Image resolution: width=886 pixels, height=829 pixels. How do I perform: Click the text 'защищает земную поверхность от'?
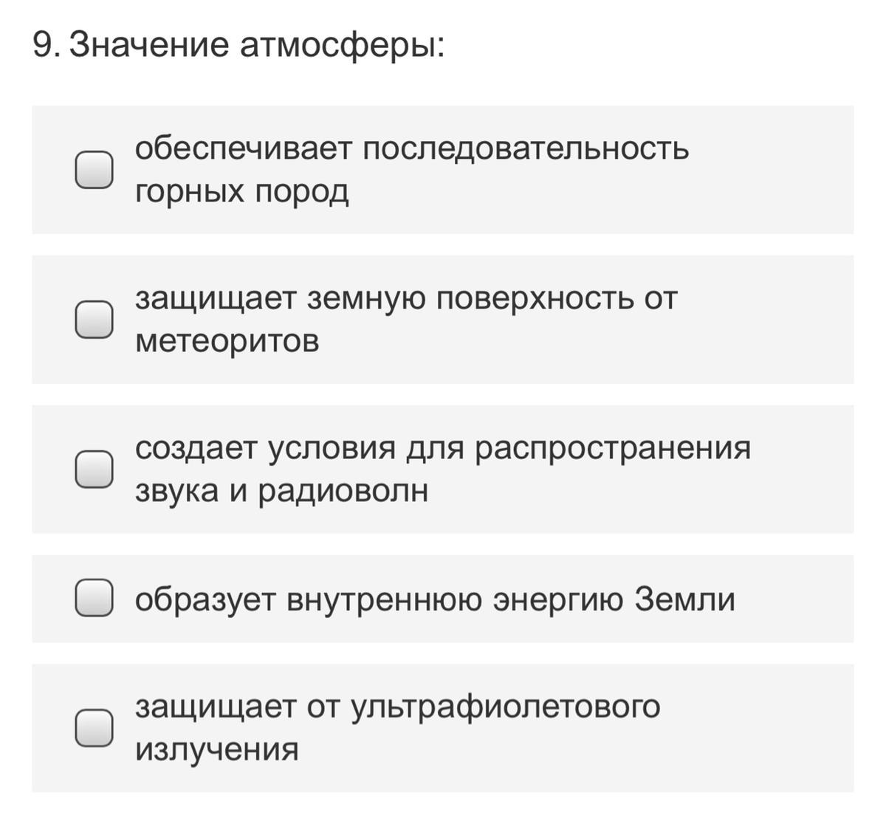(405, 298)
